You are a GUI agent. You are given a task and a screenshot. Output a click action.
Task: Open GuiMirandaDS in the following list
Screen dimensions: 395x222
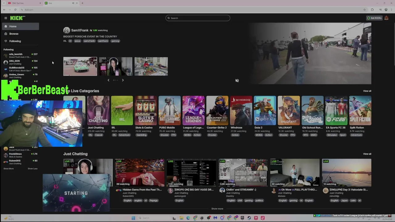[20, 69]
